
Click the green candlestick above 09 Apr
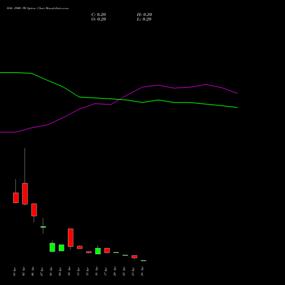pos(62,248)
